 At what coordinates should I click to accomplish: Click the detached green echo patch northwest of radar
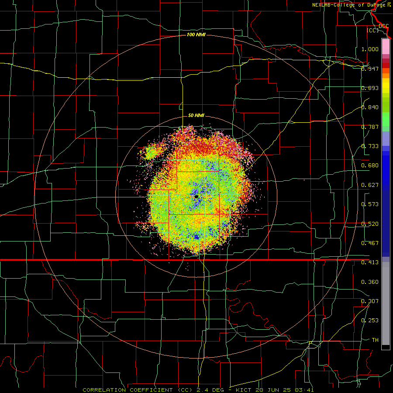pos(151,152)
